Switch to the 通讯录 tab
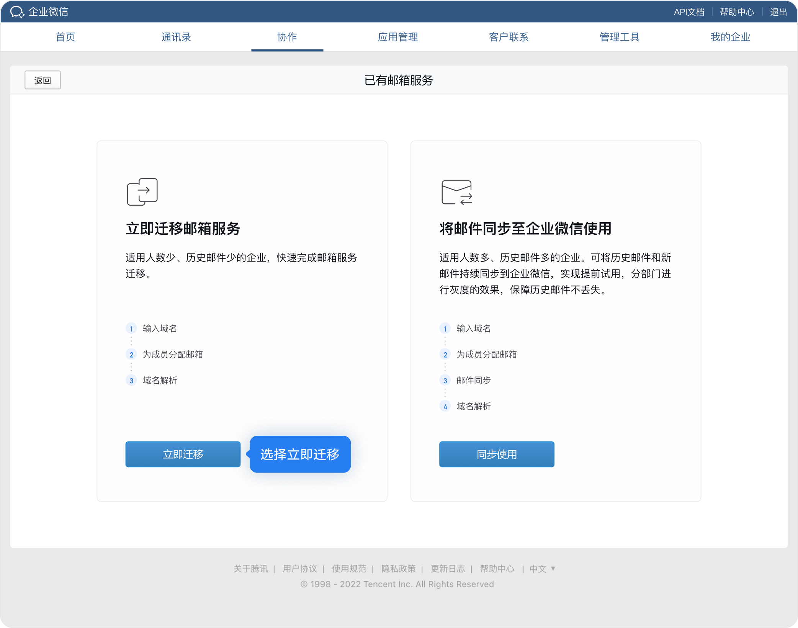Viewport: 798px width, 628px height. click(176, 37)
